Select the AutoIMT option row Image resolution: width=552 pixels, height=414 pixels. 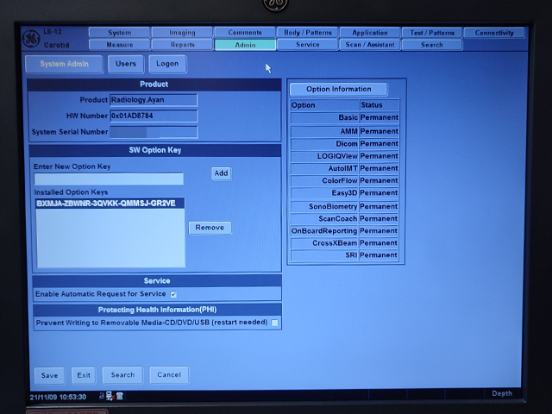point(345,168)
